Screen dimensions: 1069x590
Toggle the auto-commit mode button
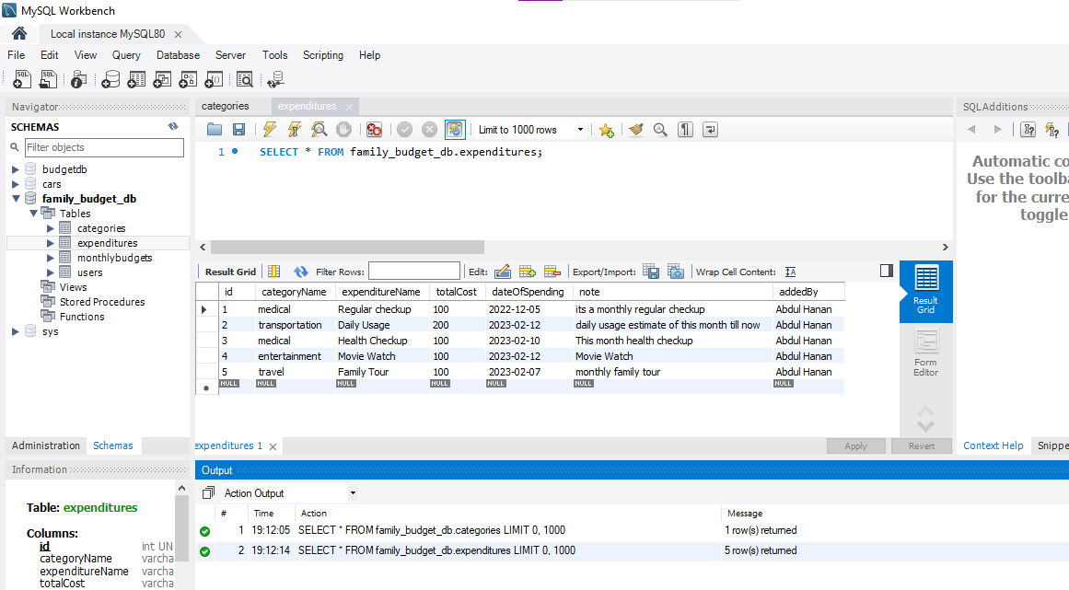[x=455, y=130]
